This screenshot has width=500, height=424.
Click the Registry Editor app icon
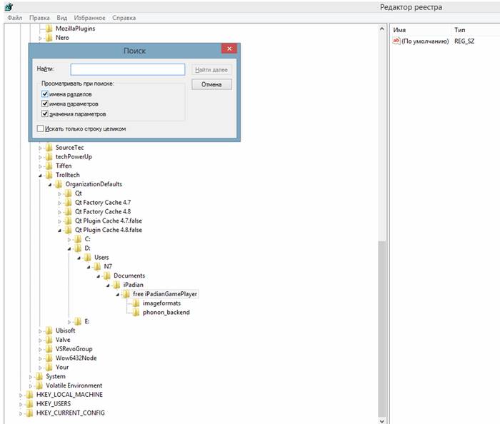pyautogui.click(x=8, y=7)
